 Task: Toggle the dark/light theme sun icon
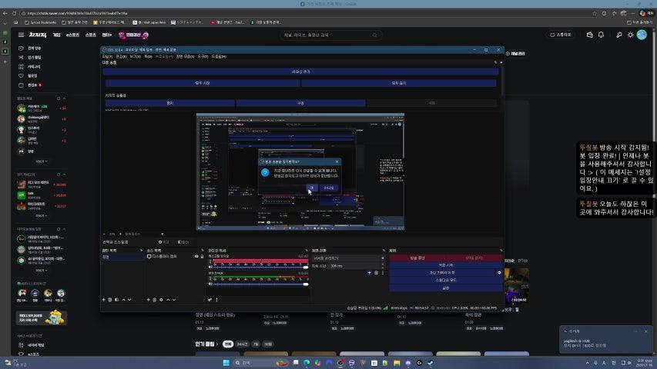coord(630,35)
